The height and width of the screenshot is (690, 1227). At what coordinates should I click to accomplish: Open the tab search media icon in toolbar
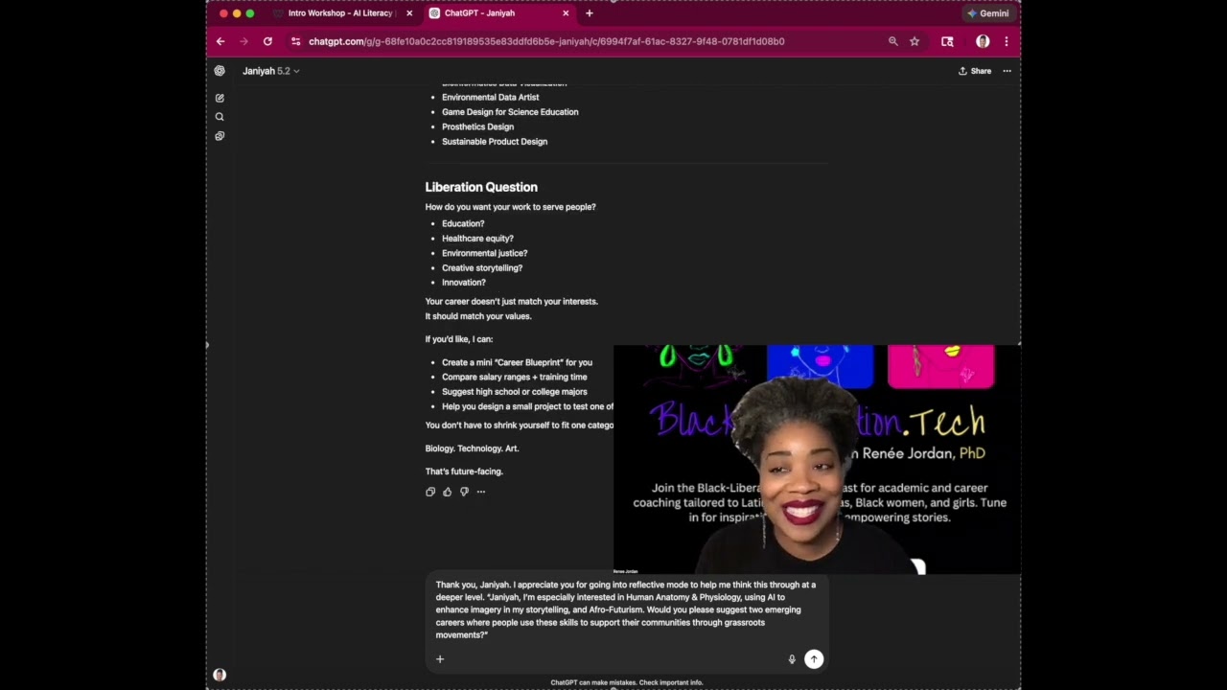tap(947, 41)
